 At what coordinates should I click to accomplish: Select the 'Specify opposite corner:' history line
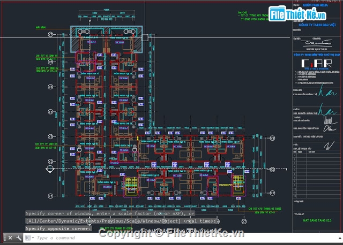[58, 228]
